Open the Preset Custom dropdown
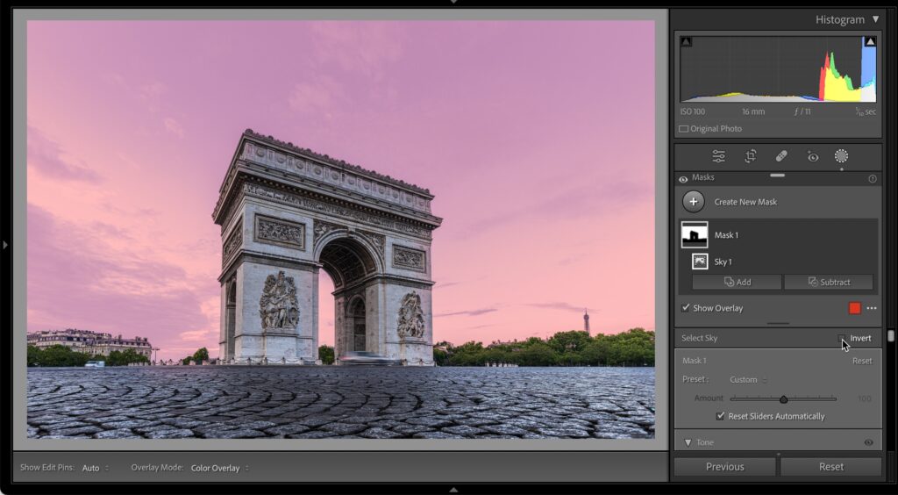898x495 pixels. click(x=748, y=380)
